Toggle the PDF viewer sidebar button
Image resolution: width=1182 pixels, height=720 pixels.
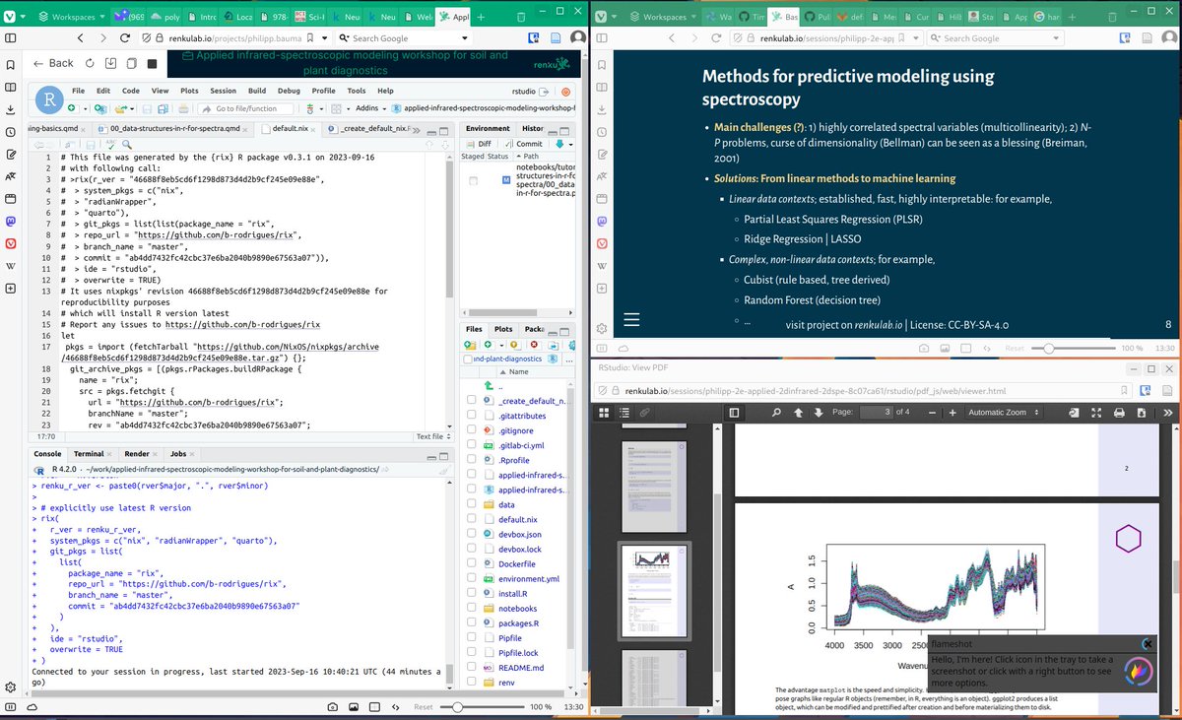[734, 413]
